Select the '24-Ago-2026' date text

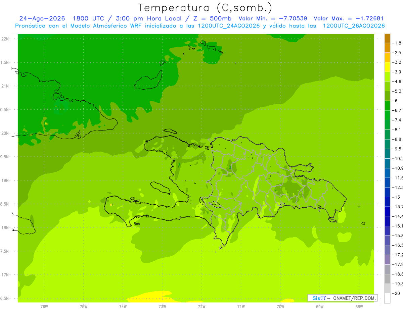(42, 18)
